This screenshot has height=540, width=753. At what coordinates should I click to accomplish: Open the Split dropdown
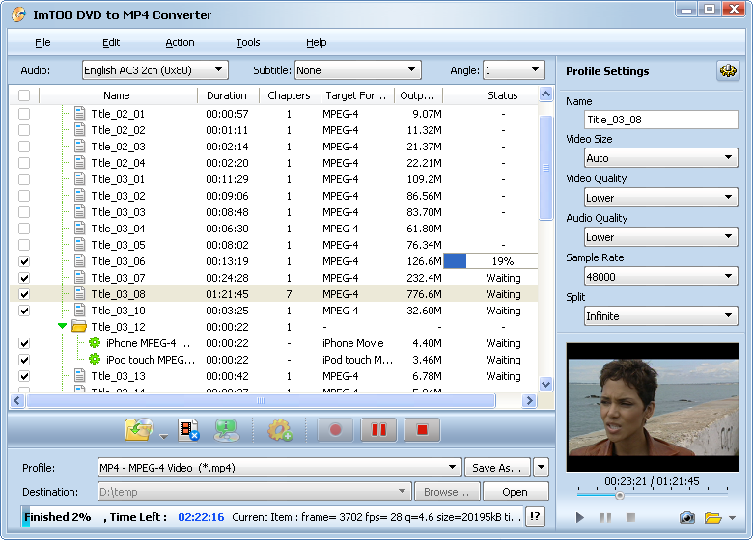point(661,315)
